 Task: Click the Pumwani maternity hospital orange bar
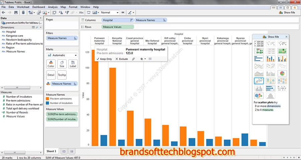tap(95, 98)
